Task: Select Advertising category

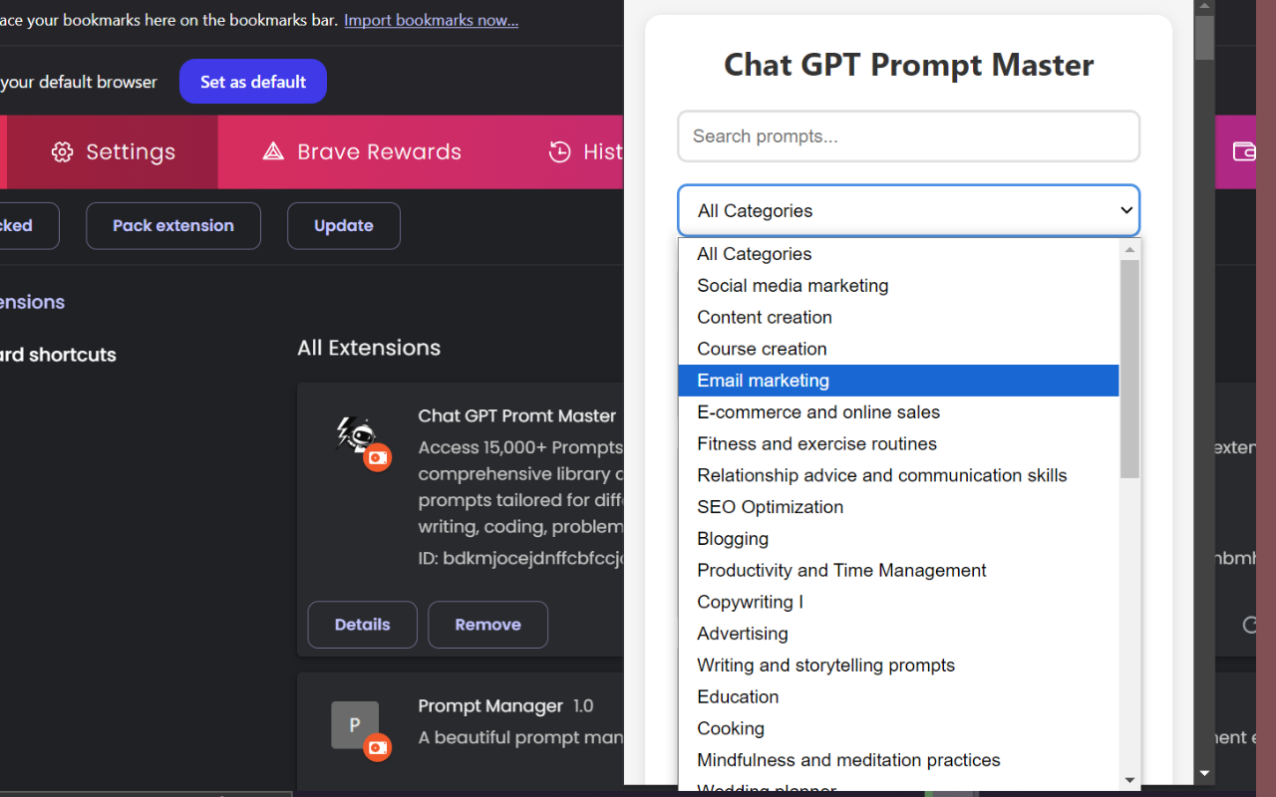Action: point(898,634)
